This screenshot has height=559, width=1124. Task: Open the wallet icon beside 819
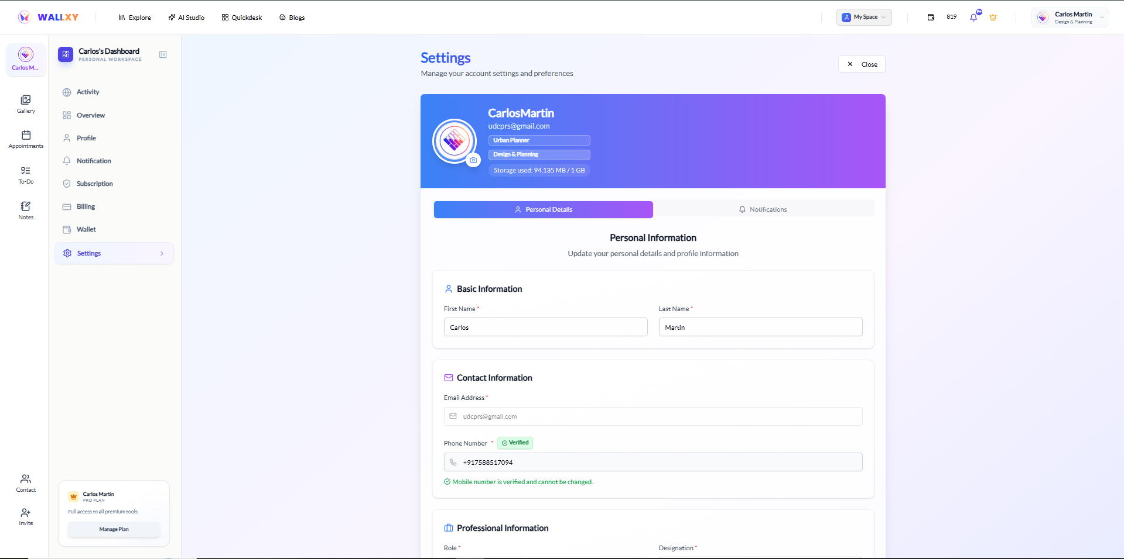pyautogui.click(x=931, y=18)
